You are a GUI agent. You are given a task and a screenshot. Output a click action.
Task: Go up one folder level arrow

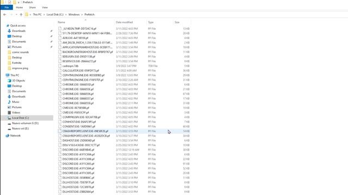[21, 15]
